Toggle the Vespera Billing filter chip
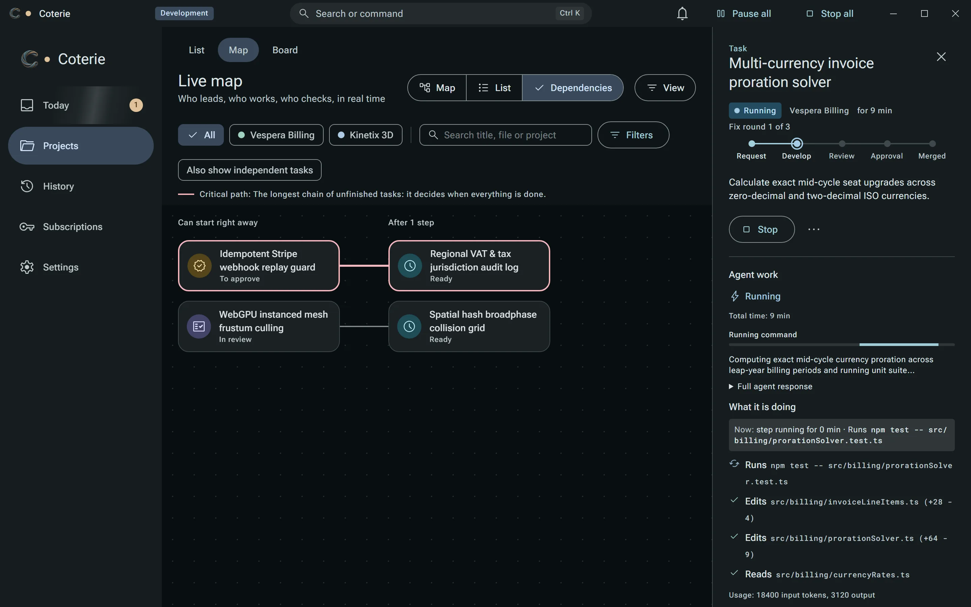 (x=276, y=135)
